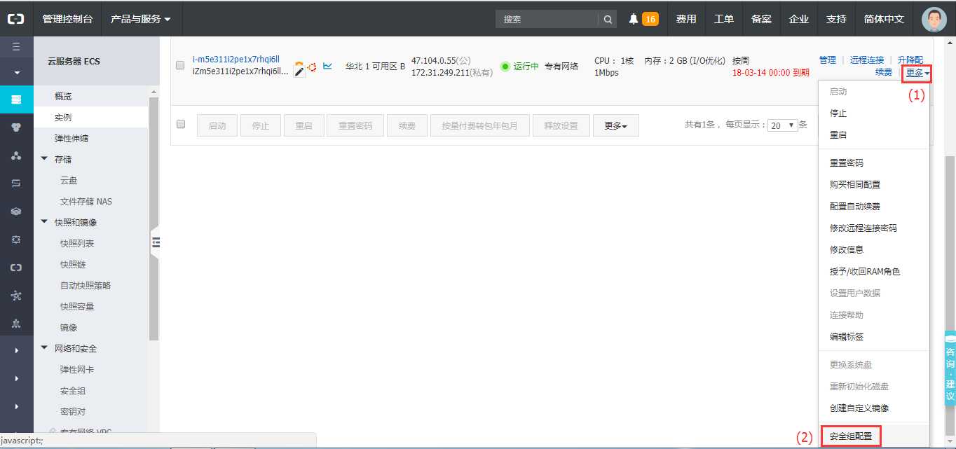Open 云盘 under 存储
Viewport: 956px width, 449px height.
pos(69,180)
